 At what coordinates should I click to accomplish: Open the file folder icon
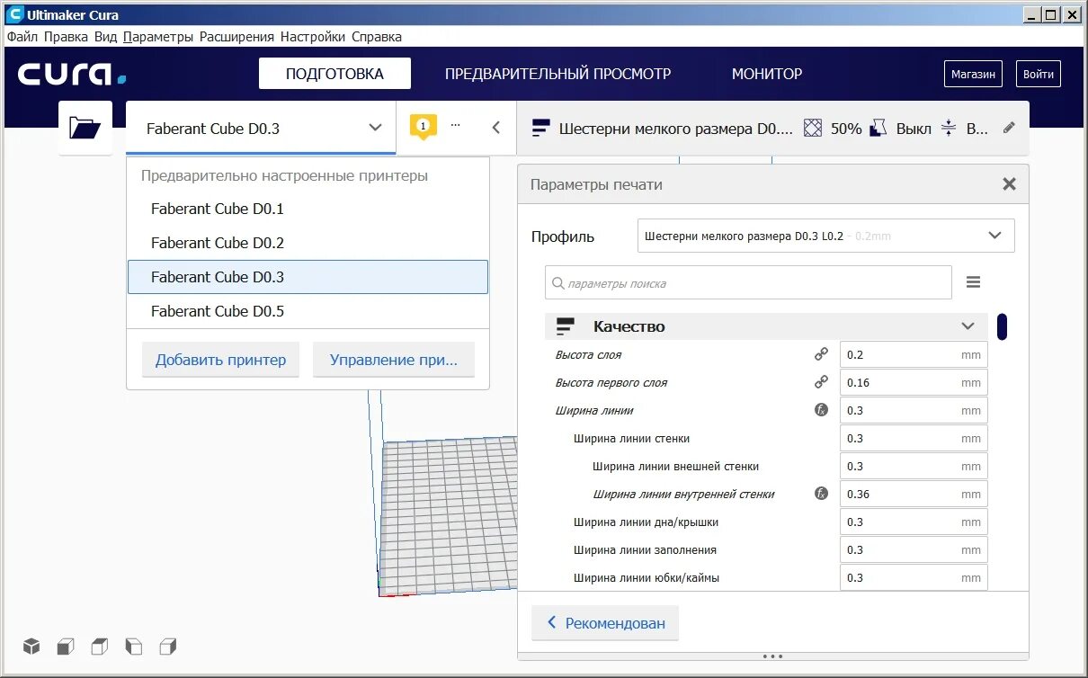point(85,128)
